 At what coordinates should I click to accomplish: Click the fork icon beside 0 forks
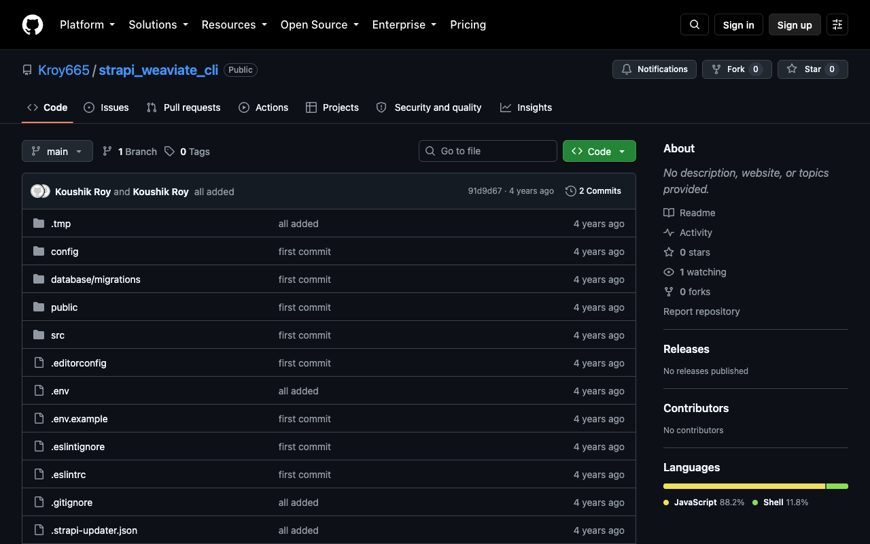[669, 292]
